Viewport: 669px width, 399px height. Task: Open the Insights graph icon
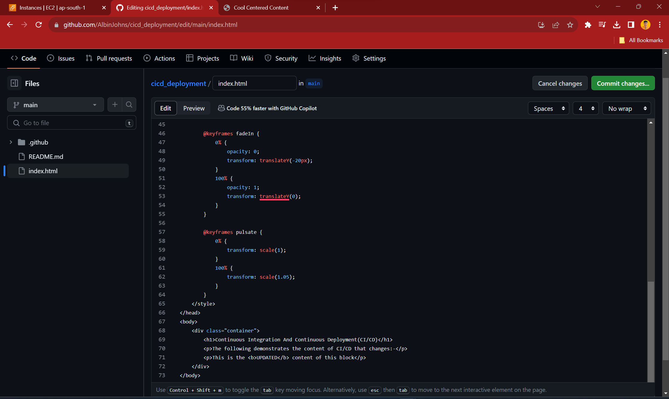click(312, 58)
